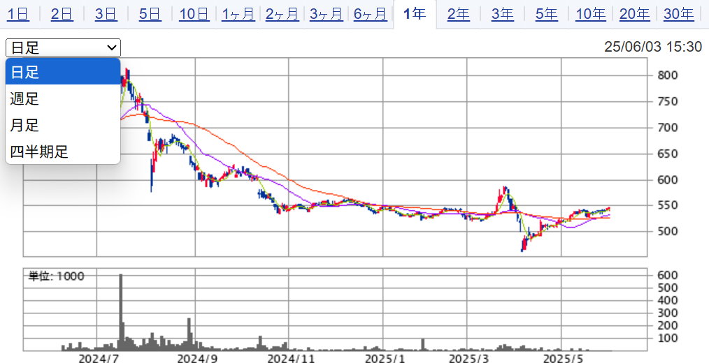This screenshot has width=709, height=363.
Task: Switch to the 2日 time range tab
Action: pos(62,14)
